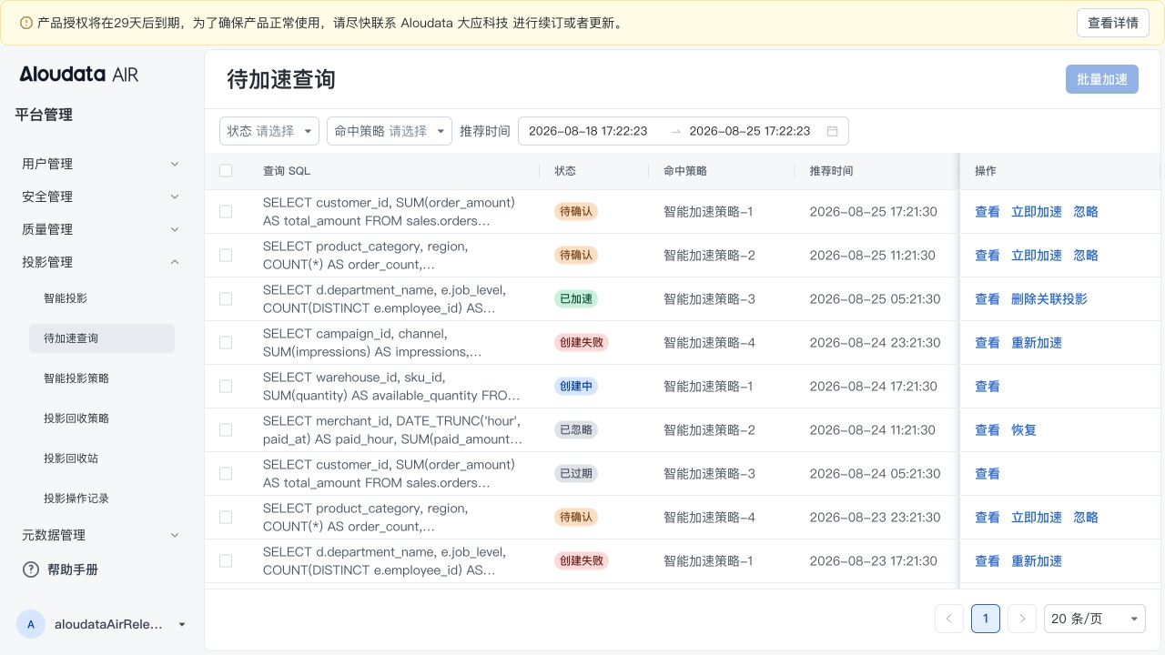Collapse the 投影管理 menu

[x=100, y=262]
